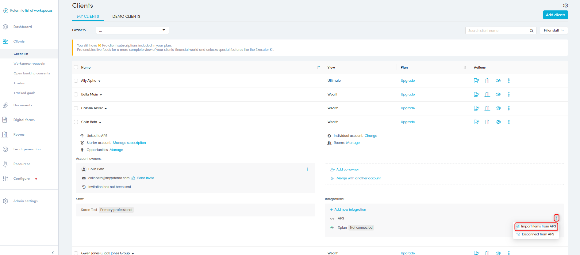
Task: Click the eye view icon for Cassie Tester
Action: point(498,108)
